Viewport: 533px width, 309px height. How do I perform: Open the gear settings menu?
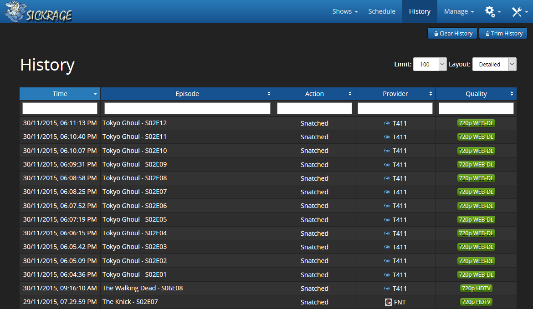pyautogui.click(x=492, y=12)
